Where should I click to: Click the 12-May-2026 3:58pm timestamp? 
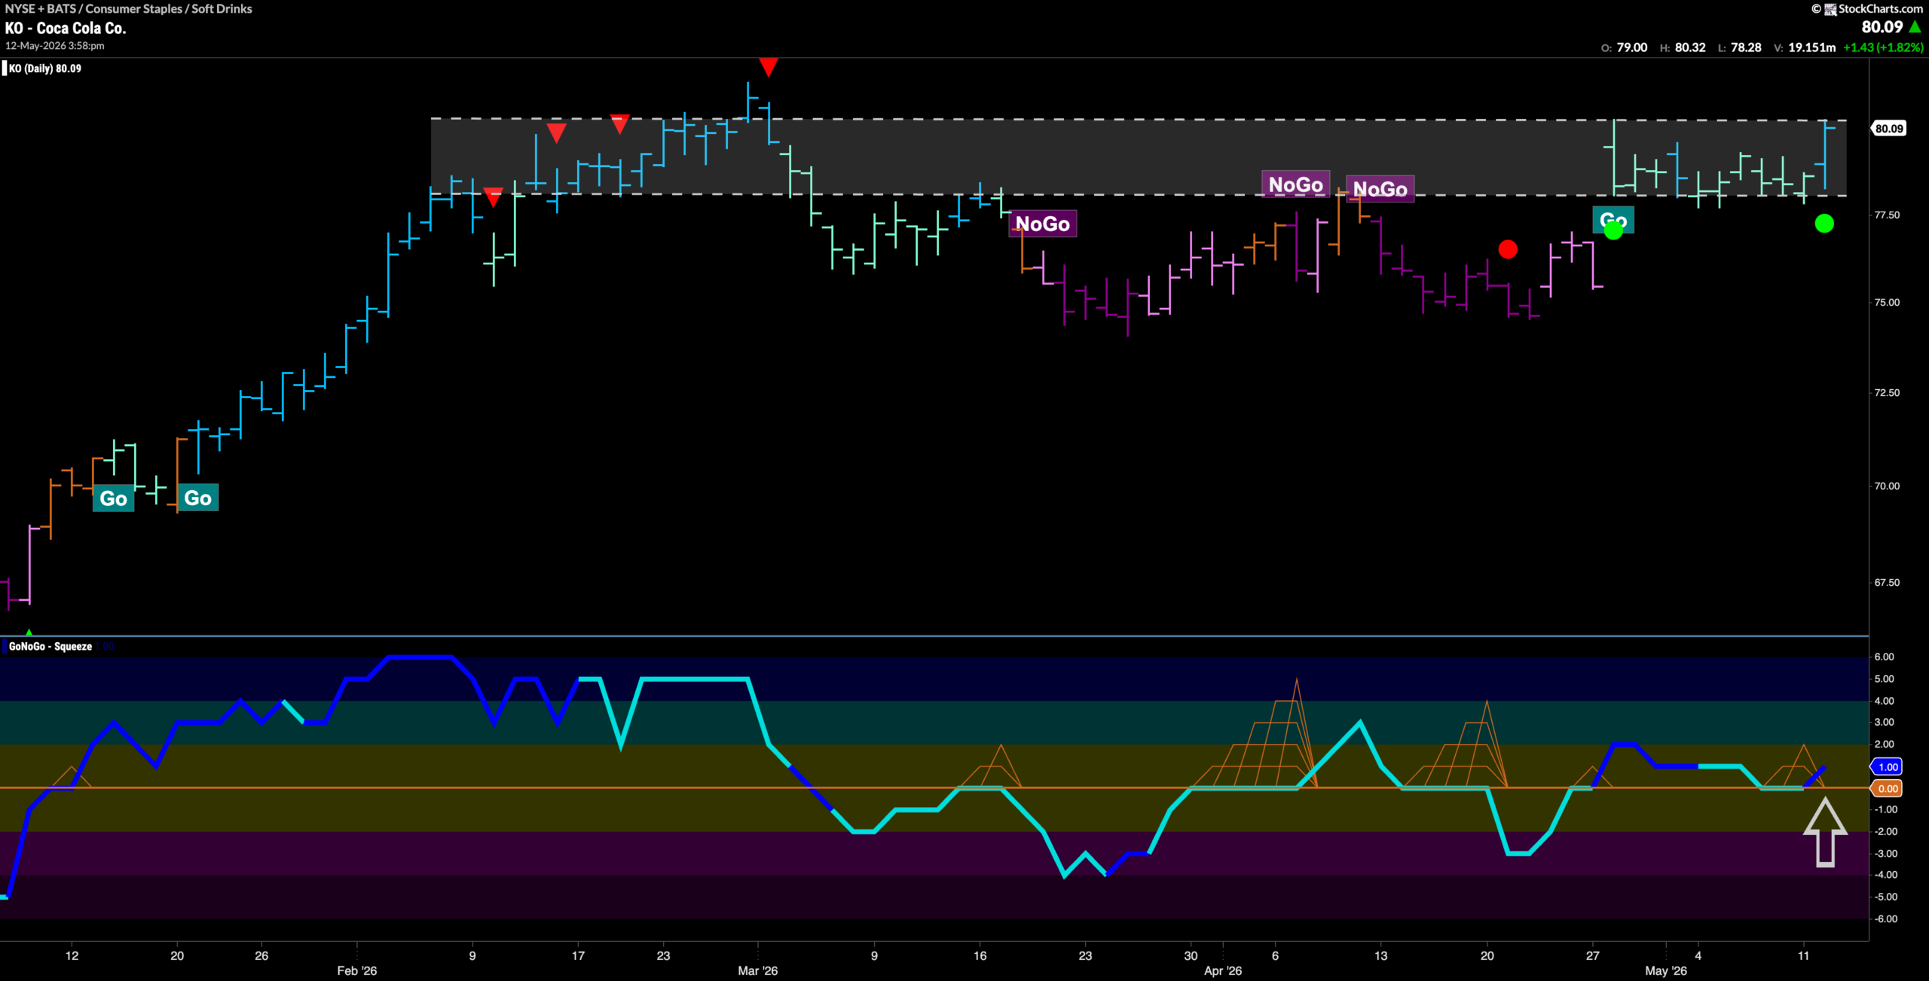pos(55,46)
